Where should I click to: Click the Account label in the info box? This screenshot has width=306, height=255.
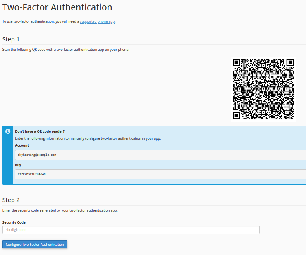click(x=22, y=145)
